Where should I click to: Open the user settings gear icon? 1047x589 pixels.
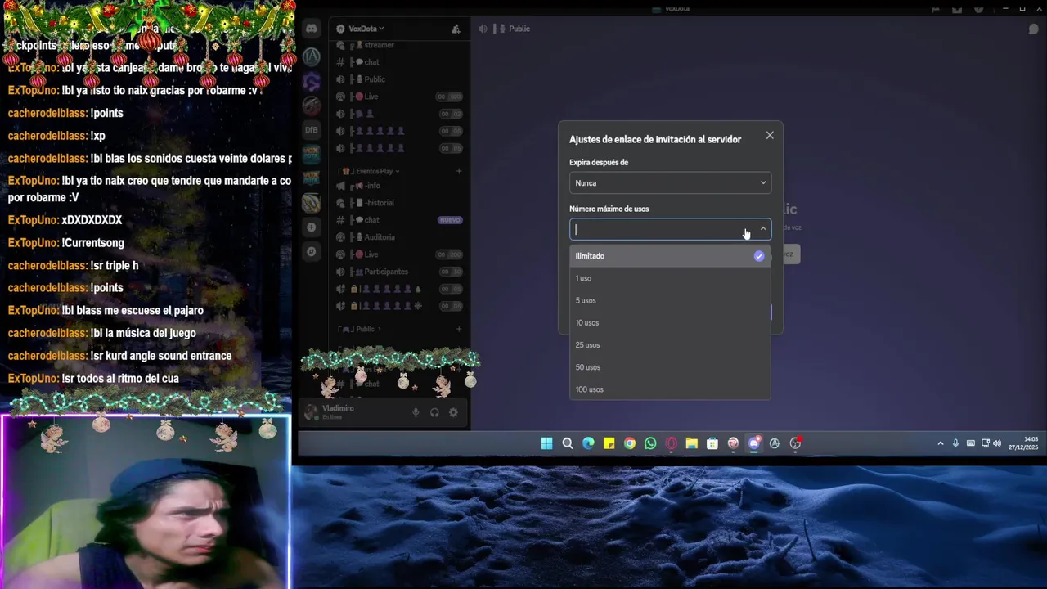point(453,413)
